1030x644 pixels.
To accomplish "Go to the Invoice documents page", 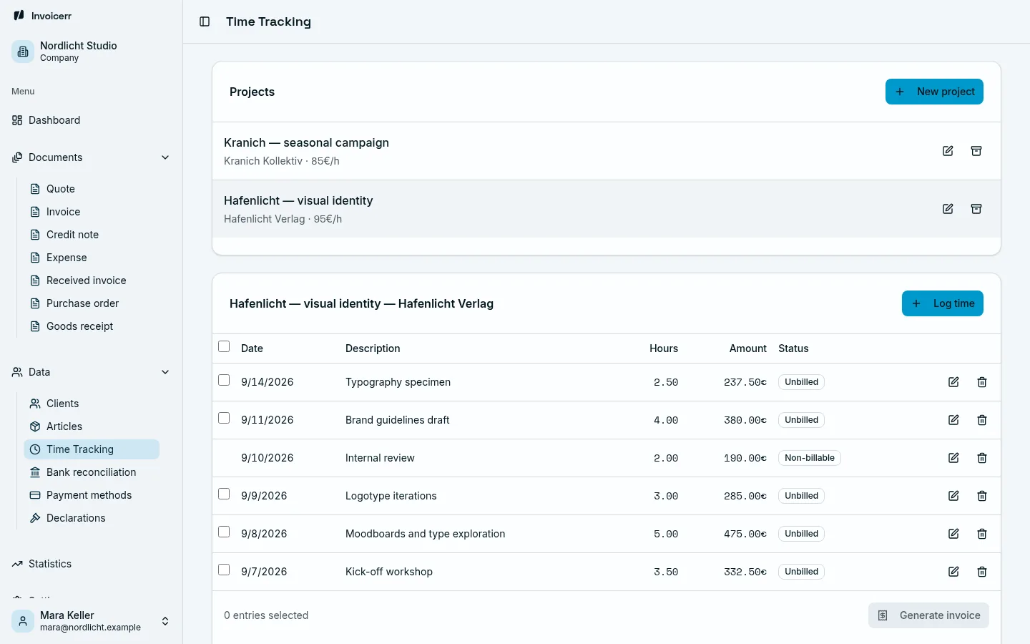I will click(x=92, y=212).
